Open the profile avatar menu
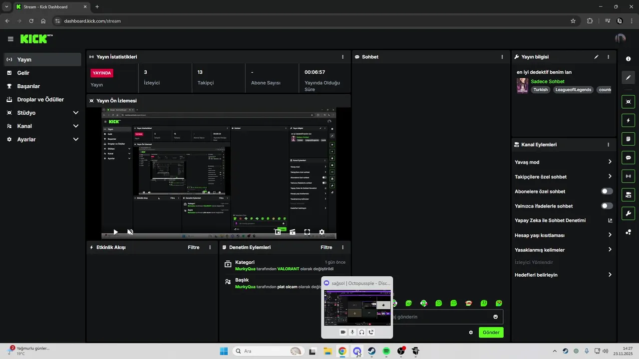This screenshot has width=639, height=359. click(621, 38)
